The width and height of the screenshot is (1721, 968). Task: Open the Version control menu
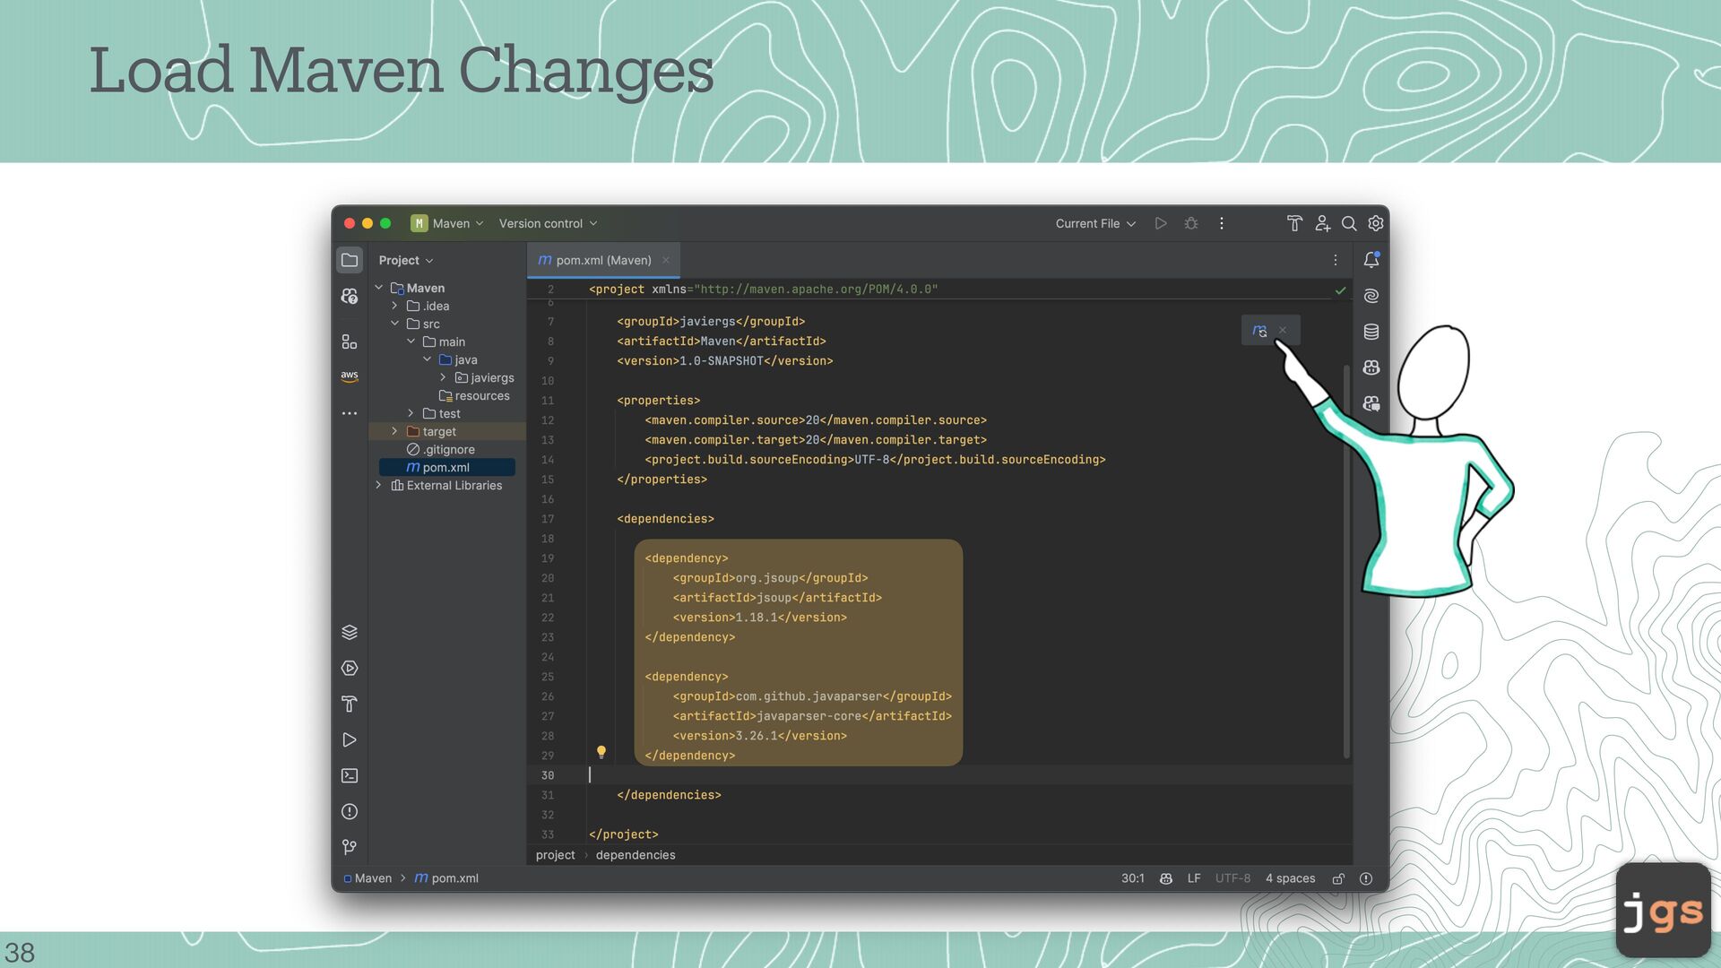(548, 223)
